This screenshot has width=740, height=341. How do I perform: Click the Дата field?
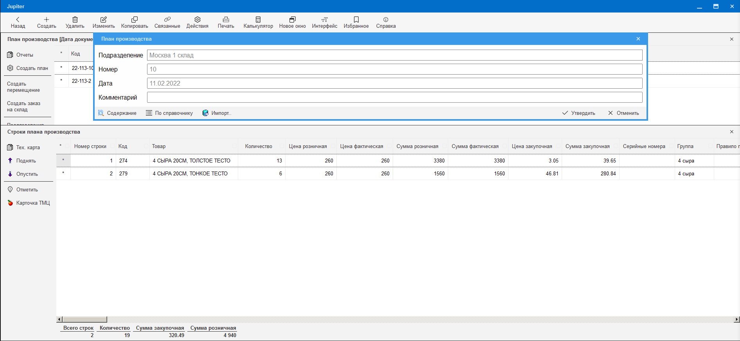395,83
